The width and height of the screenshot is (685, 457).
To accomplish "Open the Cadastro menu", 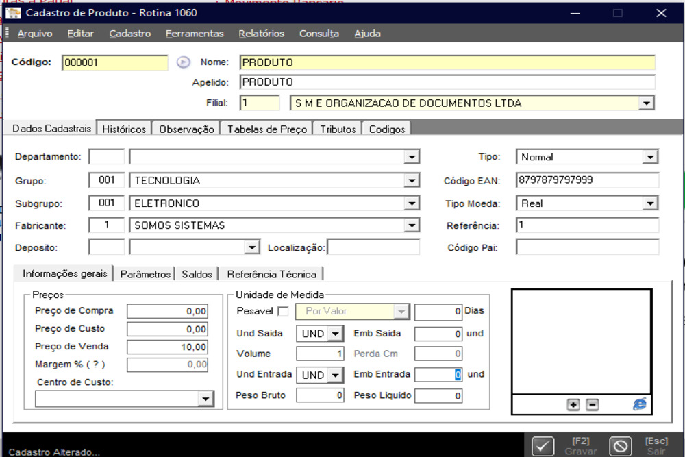I will [x=129, y=34].
